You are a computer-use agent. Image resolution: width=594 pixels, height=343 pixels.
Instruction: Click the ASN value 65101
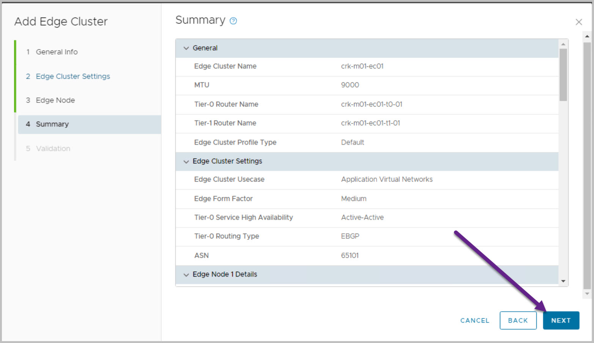click(x=350, y=255)
